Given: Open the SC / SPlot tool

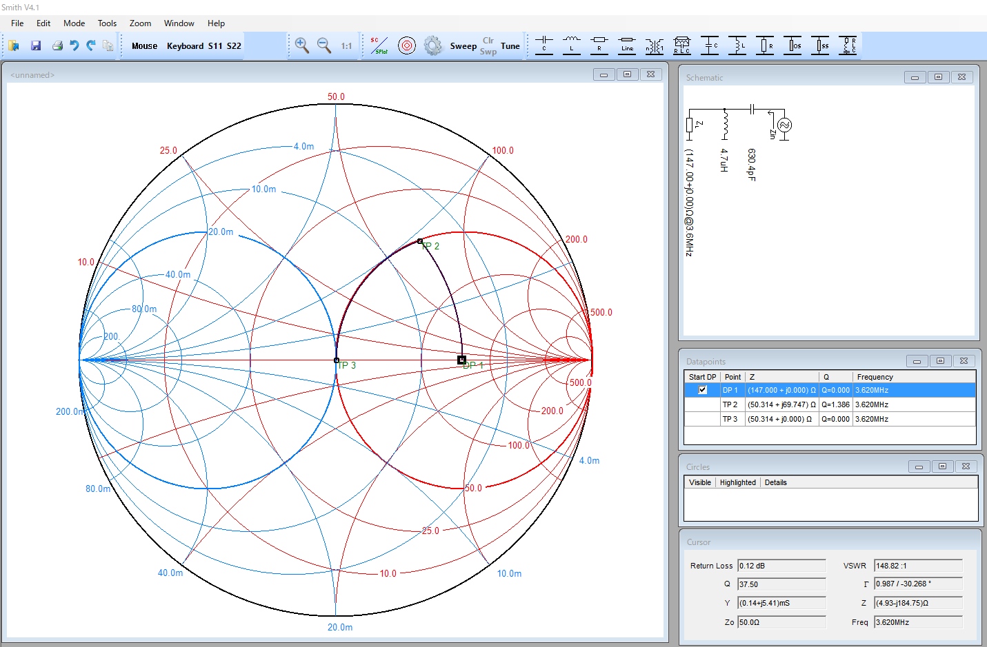Looking at the screenshot, I should coord(379,46).
